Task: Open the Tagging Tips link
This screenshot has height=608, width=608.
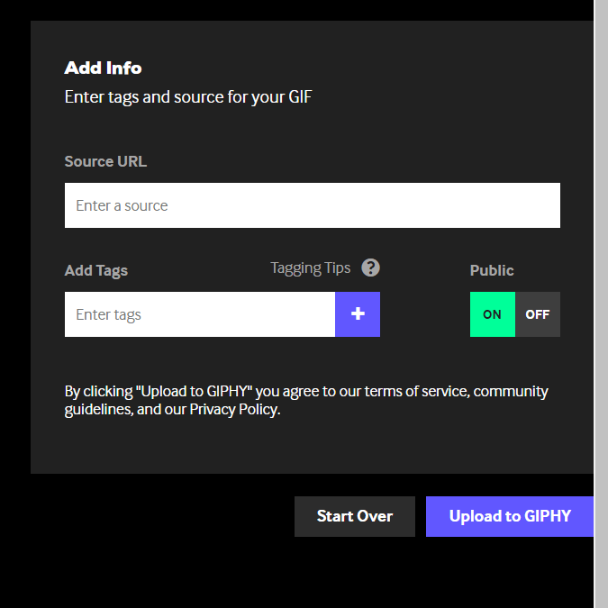Action: [310, 268]
